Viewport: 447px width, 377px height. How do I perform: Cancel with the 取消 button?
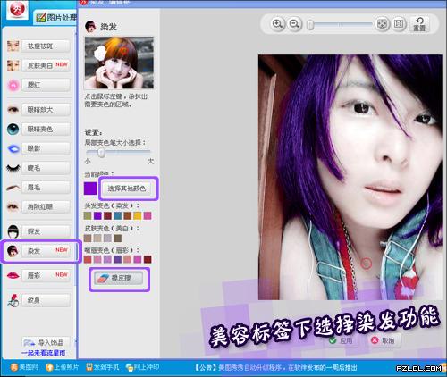click(384, 340)
